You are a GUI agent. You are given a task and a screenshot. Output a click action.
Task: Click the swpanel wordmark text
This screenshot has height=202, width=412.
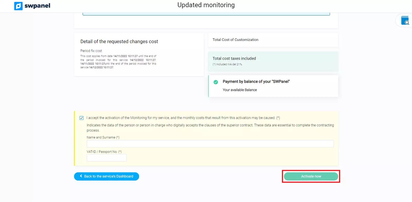coord(37,6)
